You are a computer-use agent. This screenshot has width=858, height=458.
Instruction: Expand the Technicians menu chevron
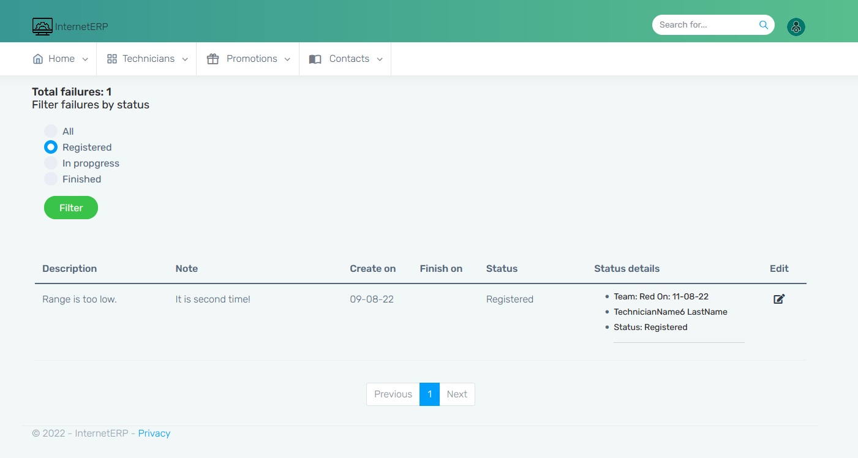tap(185, 59)
